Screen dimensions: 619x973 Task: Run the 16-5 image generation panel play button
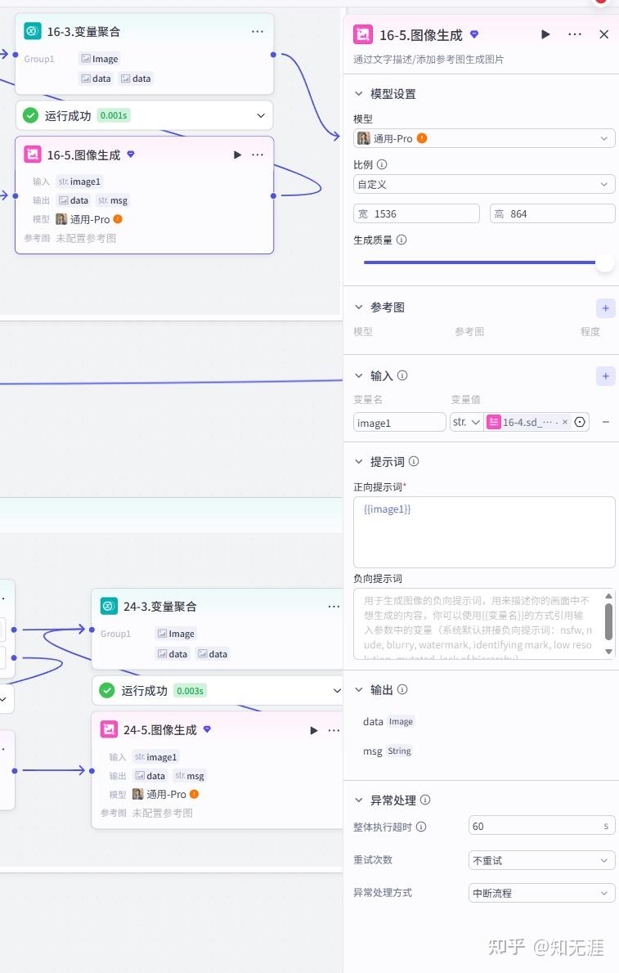pyautogui.click(x=545, y=34)
